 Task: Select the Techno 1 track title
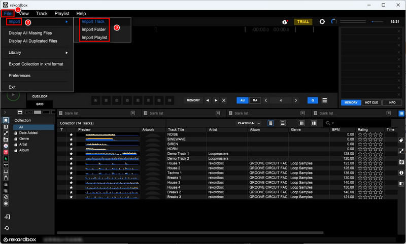(x=174, y=173)
